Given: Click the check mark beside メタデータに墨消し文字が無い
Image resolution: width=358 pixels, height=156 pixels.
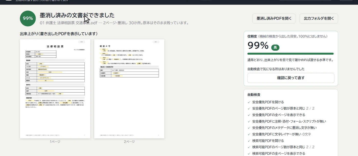Looking at the screenshot, I should click(249, 128).
